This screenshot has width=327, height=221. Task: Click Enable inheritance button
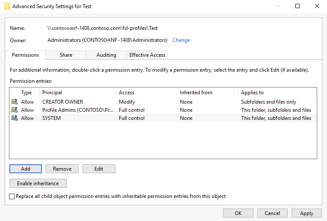click(38, 183)
